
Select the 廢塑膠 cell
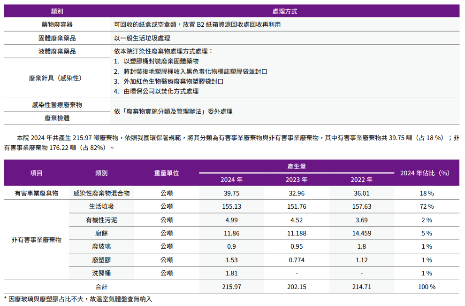click(x=101, y=260)
